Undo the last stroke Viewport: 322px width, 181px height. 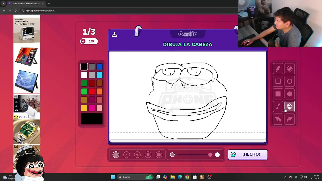(278, 119)
